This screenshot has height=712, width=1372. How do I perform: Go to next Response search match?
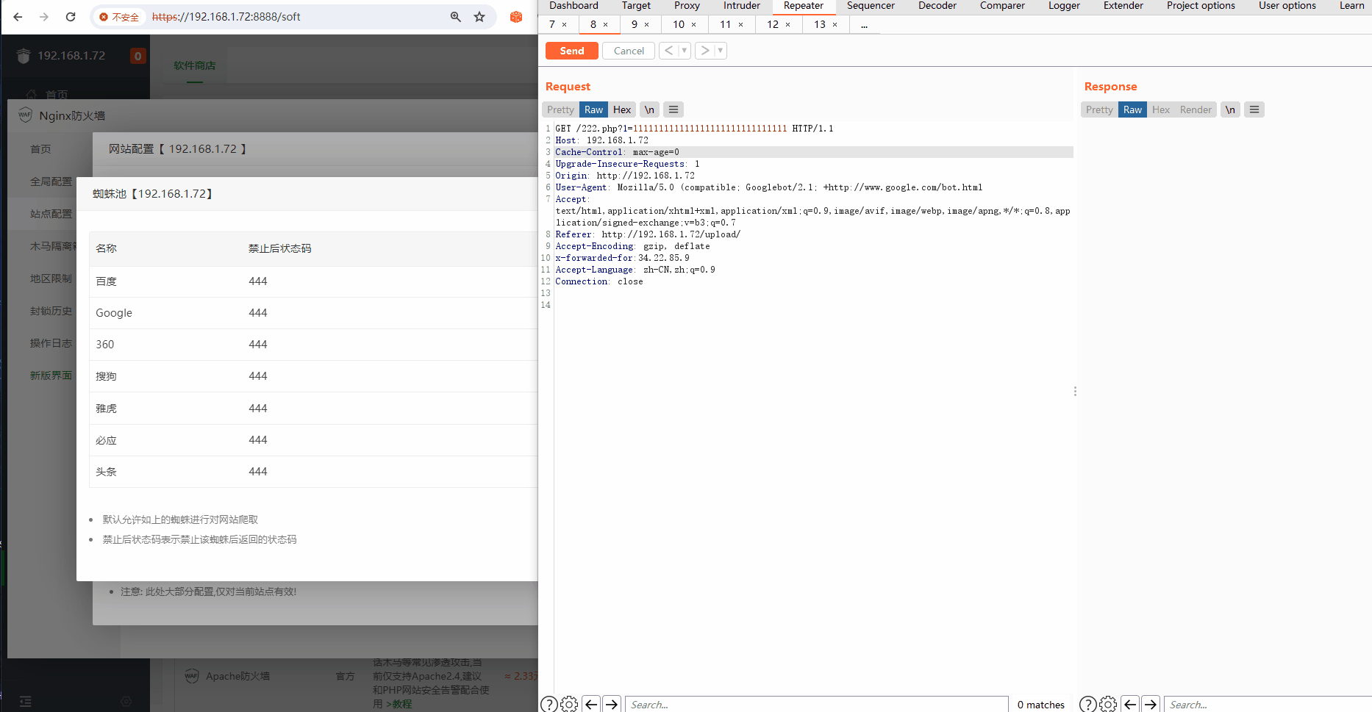pyautogui.click(x=1151, y=704)
